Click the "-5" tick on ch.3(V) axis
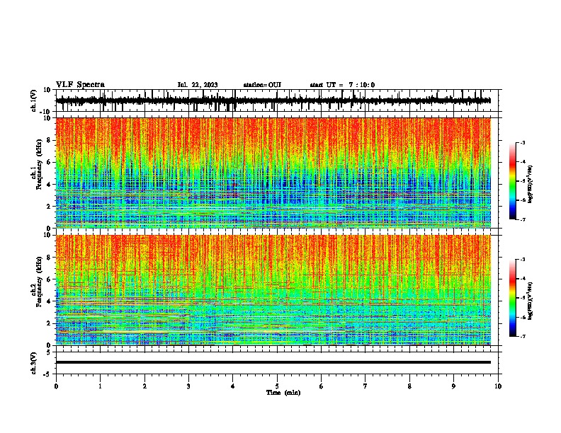561x433 pixels. tap(47, 374)
